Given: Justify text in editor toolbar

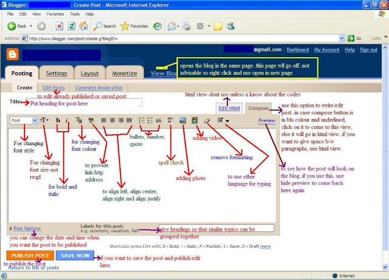Looking at the screenshot, I should pyautogui.click(x=129, y=120).
